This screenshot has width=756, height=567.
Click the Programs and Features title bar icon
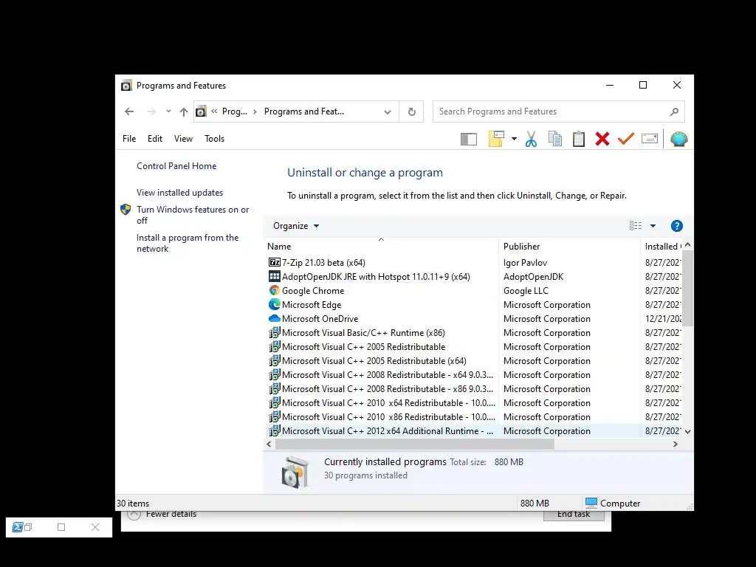pyautogui.click(x=126, y=86)
